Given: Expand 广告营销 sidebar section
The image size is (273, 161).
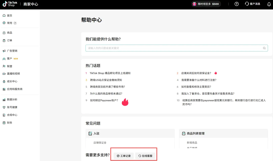Looking at the screenshot, I should click(12, 51).
